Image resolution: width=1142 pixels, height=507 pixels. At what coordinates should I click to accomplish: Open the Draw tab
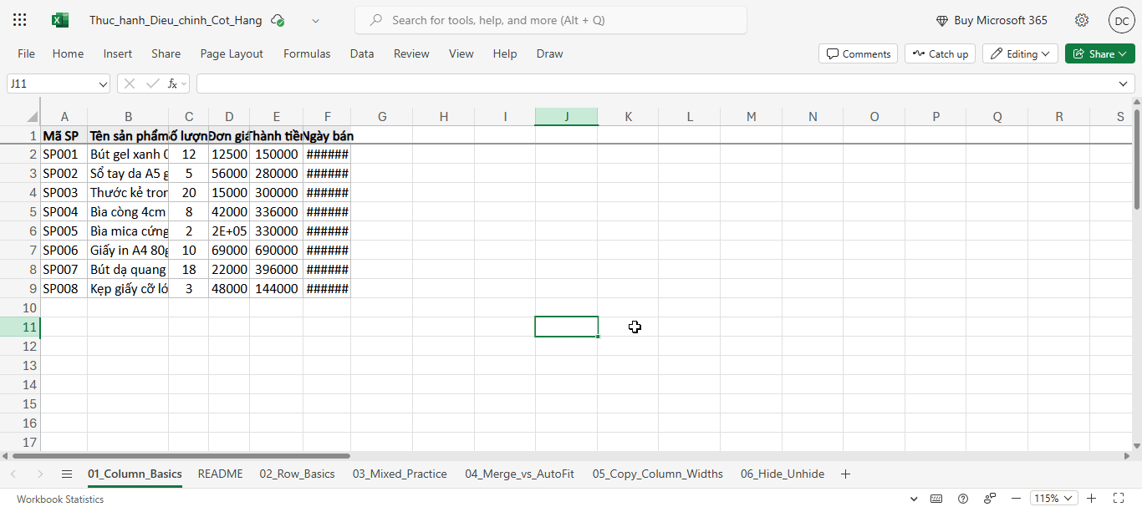(x=549, y=53)
